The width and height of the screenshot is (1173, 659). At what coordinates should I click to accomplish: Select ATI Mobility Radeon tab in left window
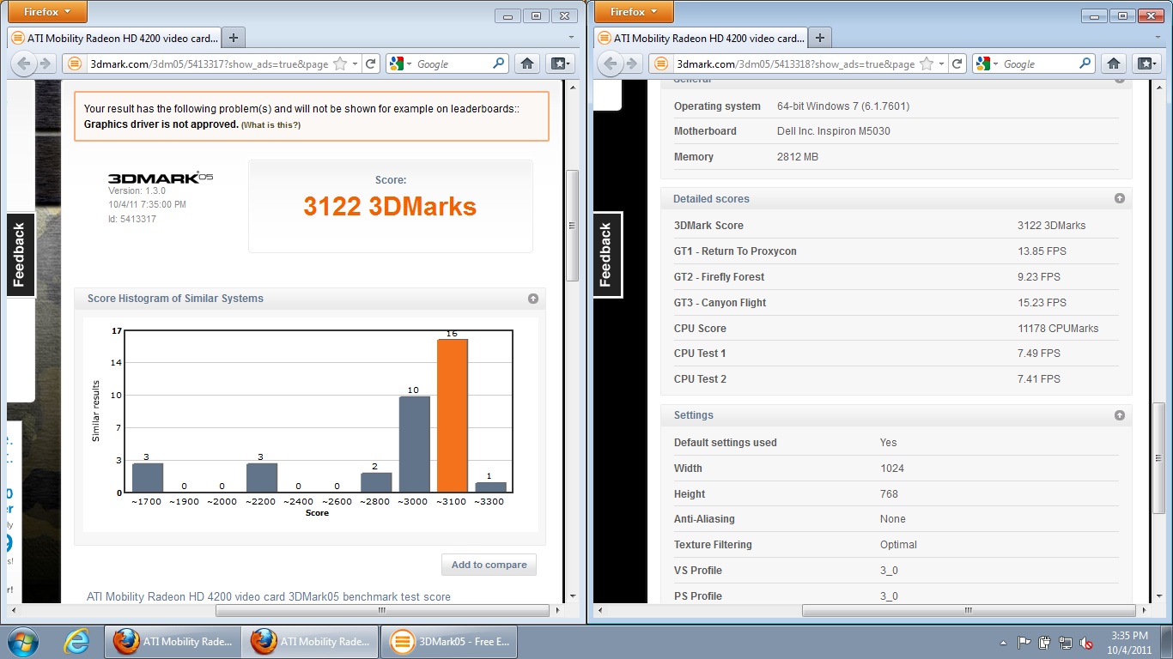[x=115, y=38]
